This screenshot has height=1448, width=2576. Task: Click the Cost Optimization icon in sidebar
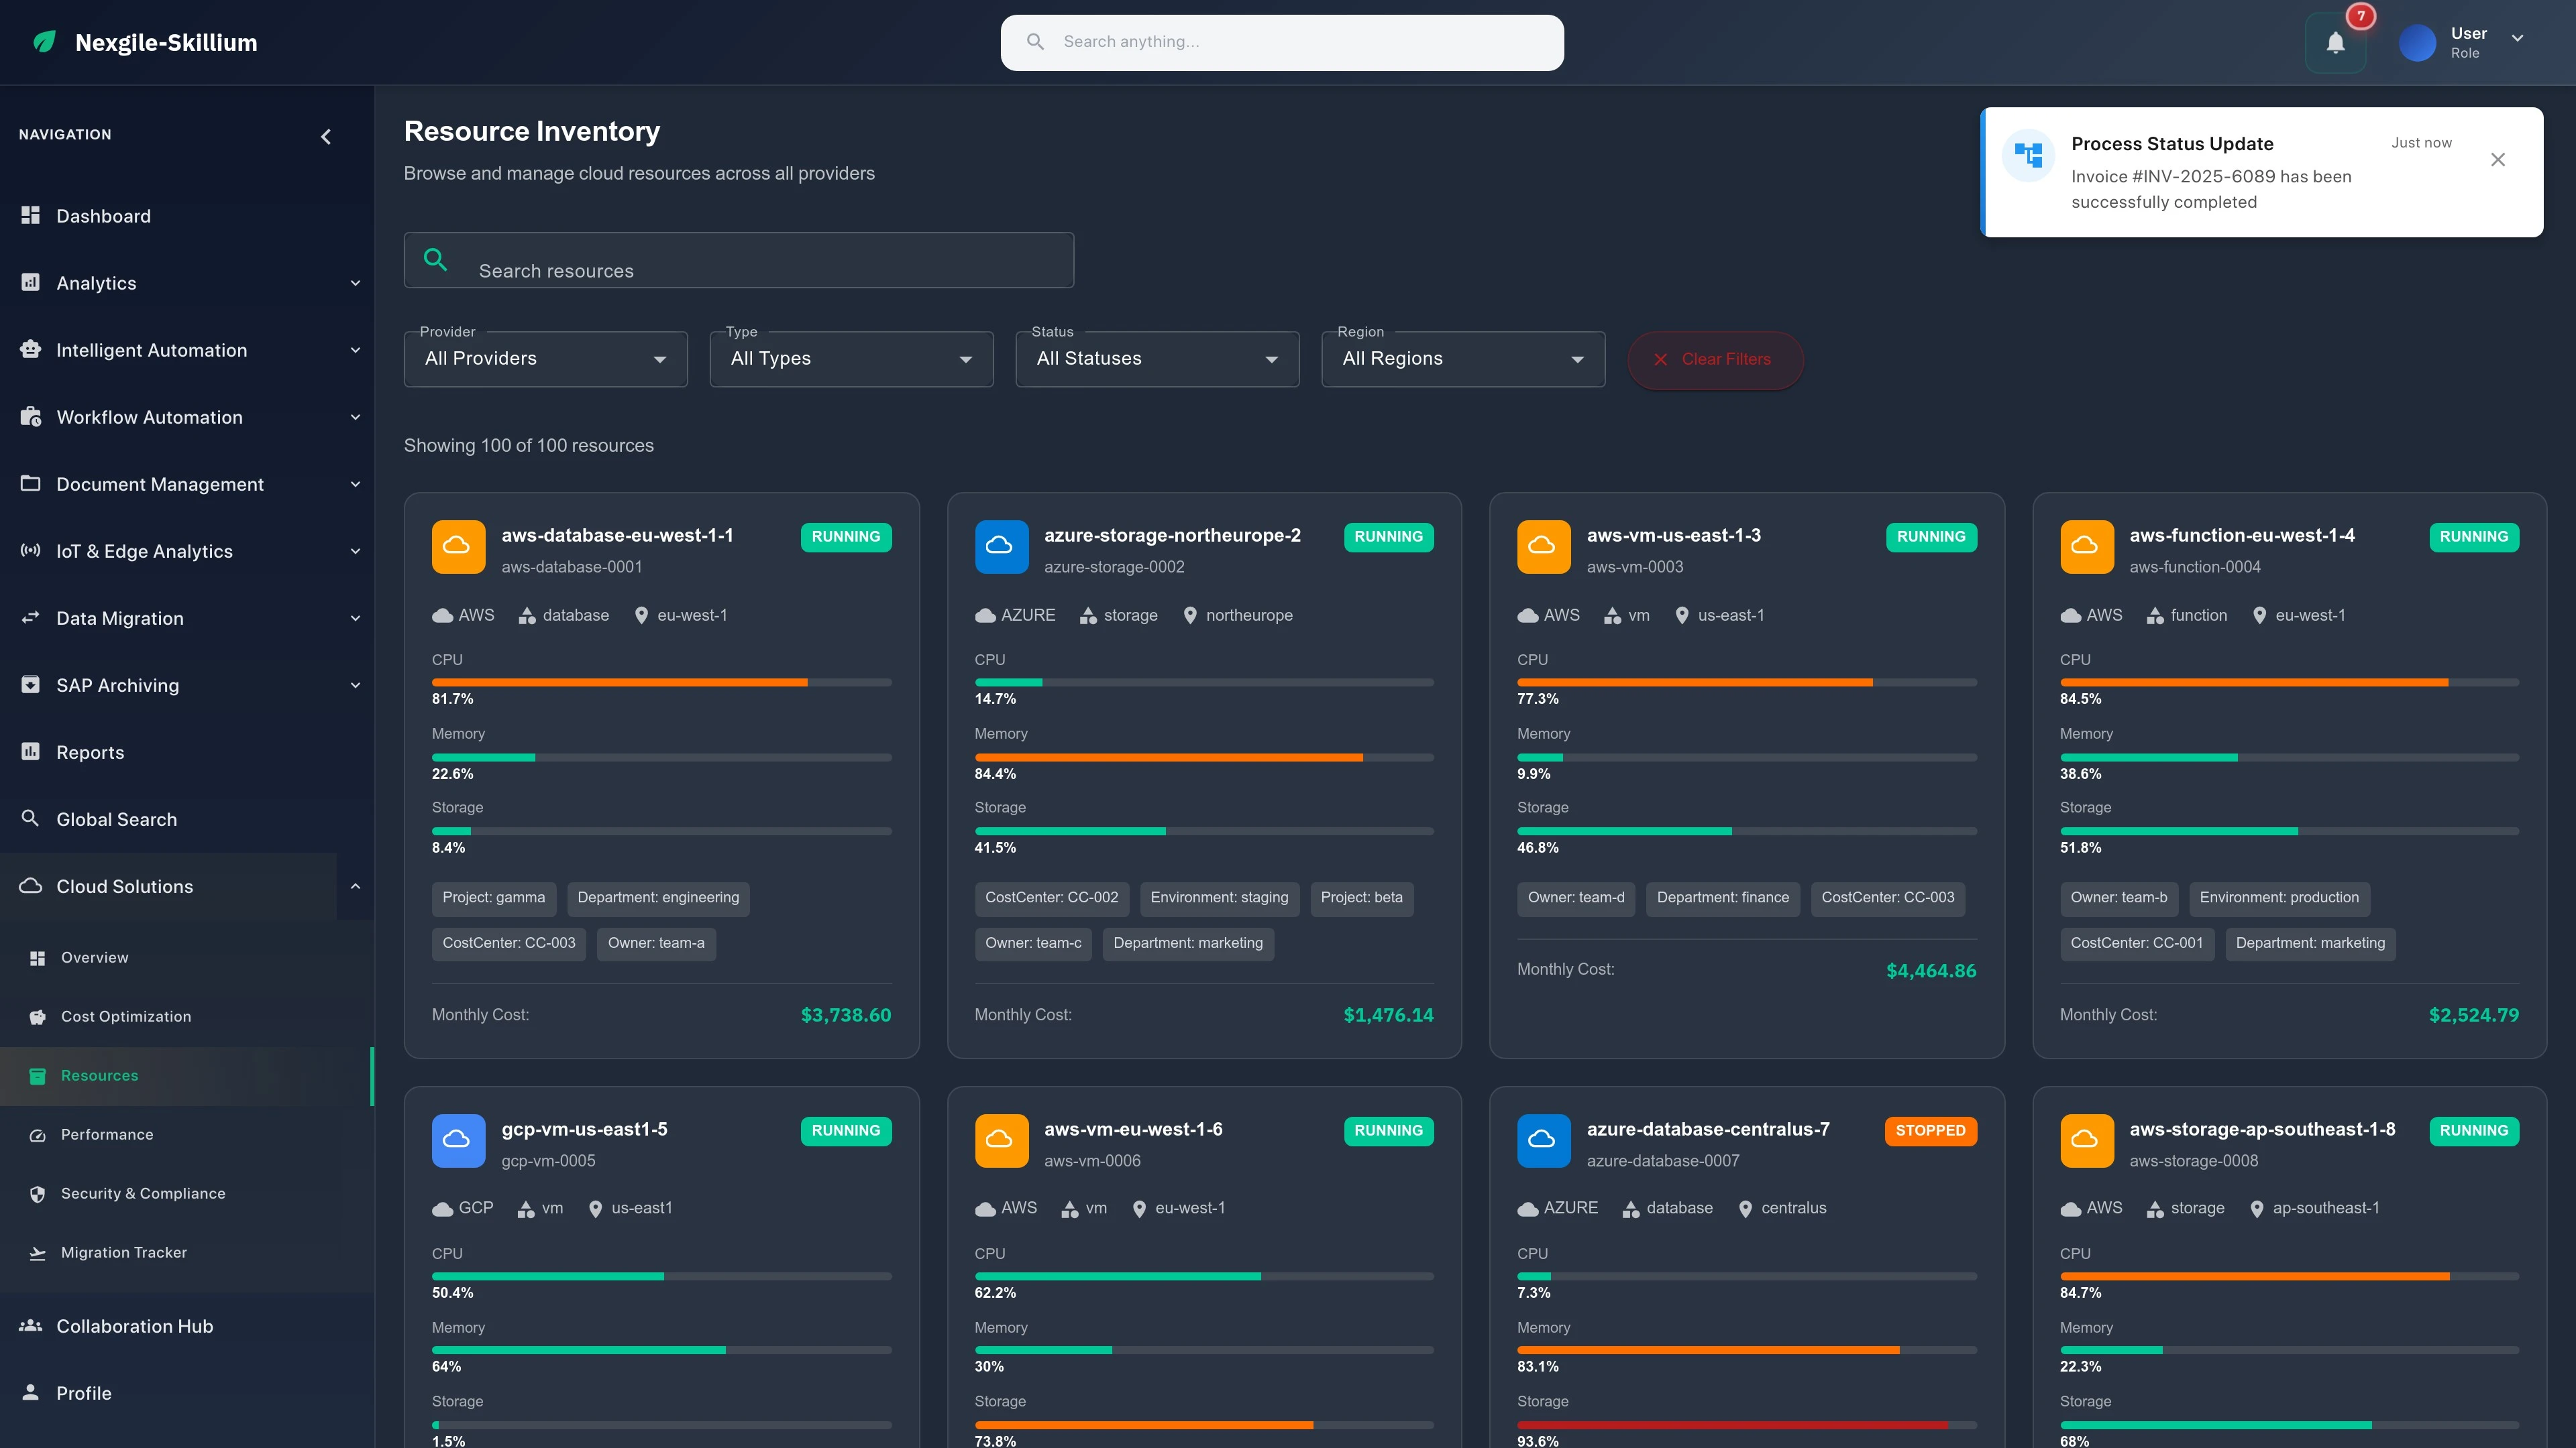(37, 1016)
